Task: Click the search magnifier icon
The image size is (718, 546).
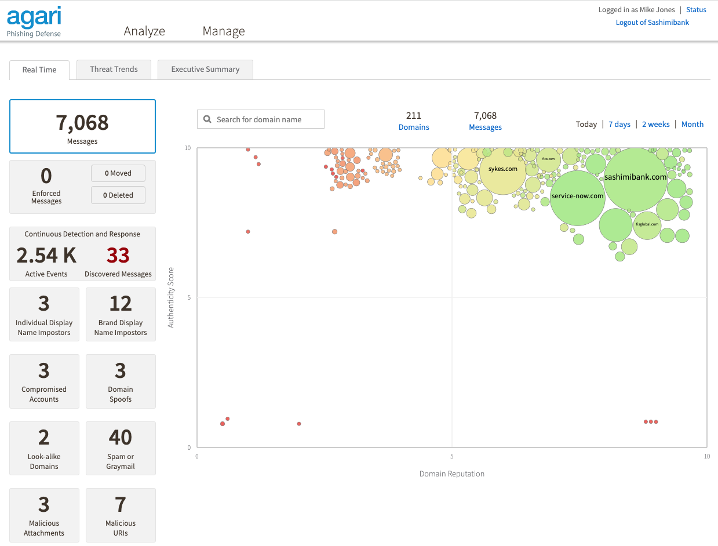Action: (207, 119)
